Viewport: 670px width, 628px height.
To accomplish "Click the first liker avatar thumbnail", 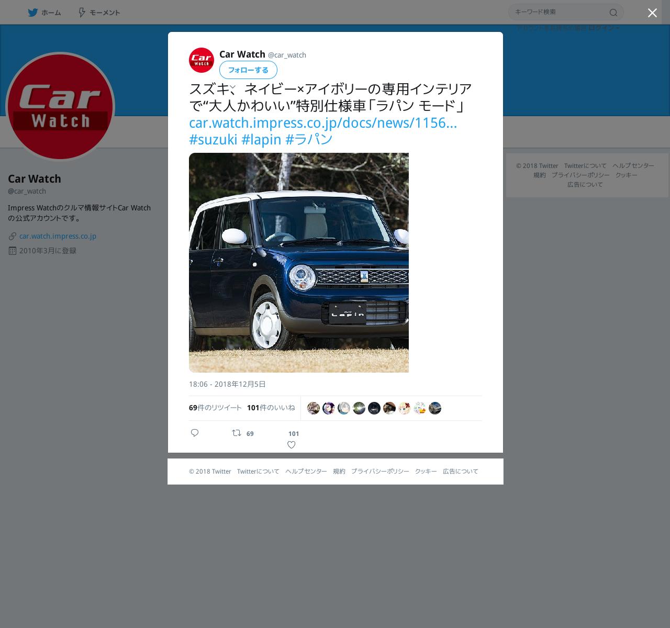I will [314, 408].
